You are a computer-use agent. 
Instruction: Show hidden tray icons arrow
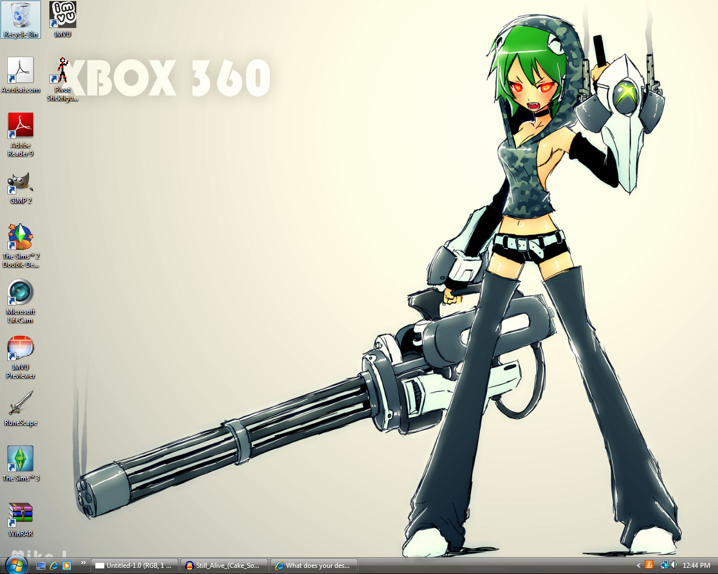(638, 566)
